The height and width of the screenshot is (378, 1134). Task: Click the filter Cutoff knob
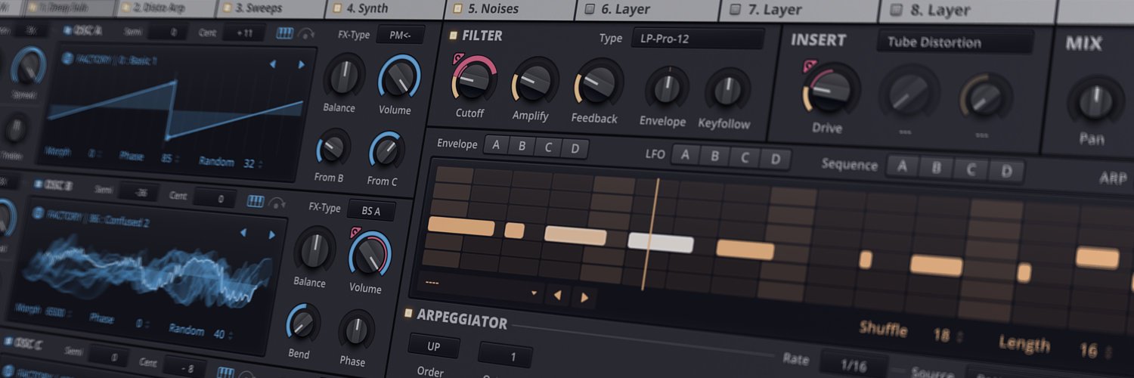pyautogui.click(x=474, y=79)
